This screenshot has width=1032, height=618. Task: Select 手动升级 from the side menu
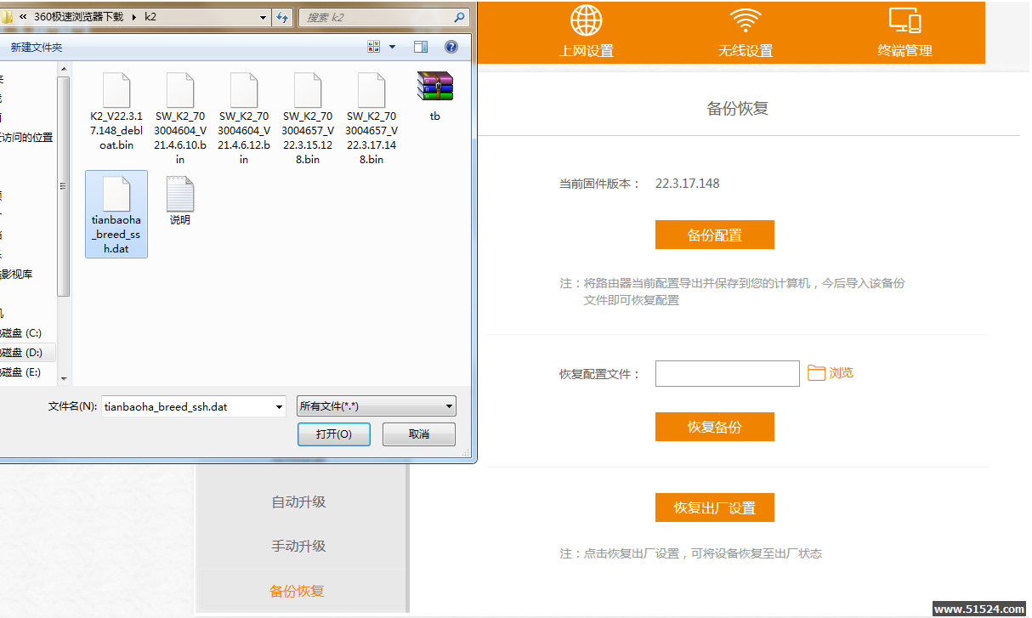[301, 546]
